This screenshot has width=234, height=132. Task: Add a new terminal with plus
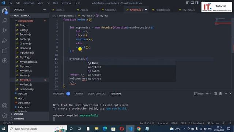207,93
